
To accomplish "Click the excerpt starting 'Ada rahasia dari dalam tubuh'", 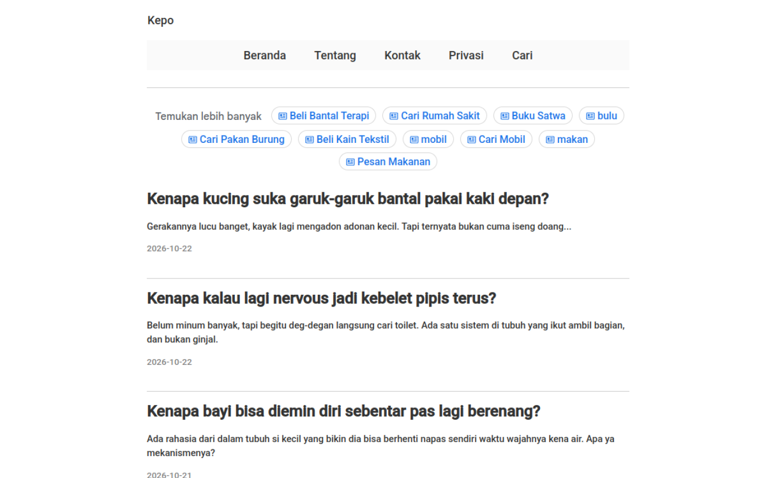I will tap(381, 446).
